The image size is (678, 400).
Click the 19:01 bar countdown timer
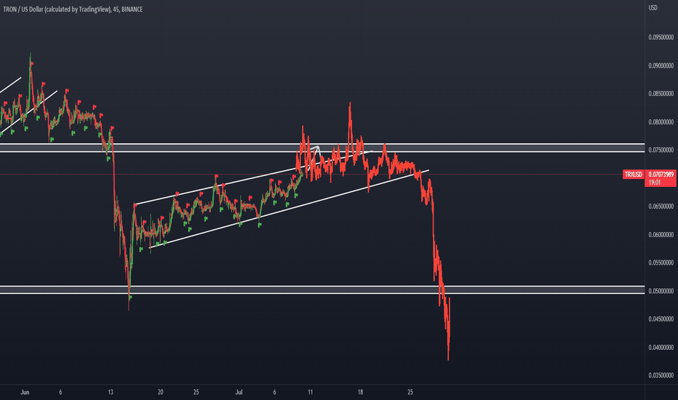coord(655,182)
